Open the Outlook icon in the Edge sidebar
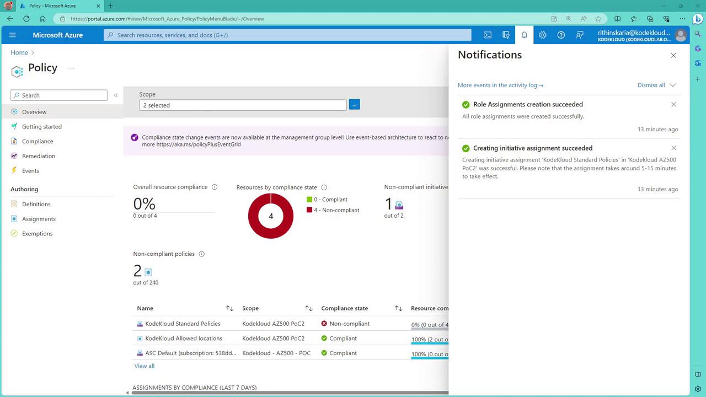The width and height of the screenshot is (706, 397). (698, 63)
